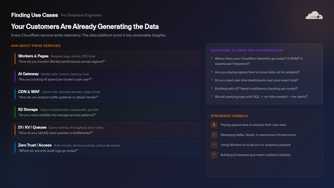Click the tilde icon beside Workers at scale

pyautogui.click(x=214, y=145)
